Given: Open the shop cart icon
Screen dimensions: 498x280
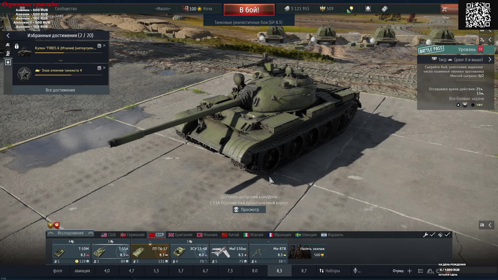Looking at the screenshot, I should point(444,9).
